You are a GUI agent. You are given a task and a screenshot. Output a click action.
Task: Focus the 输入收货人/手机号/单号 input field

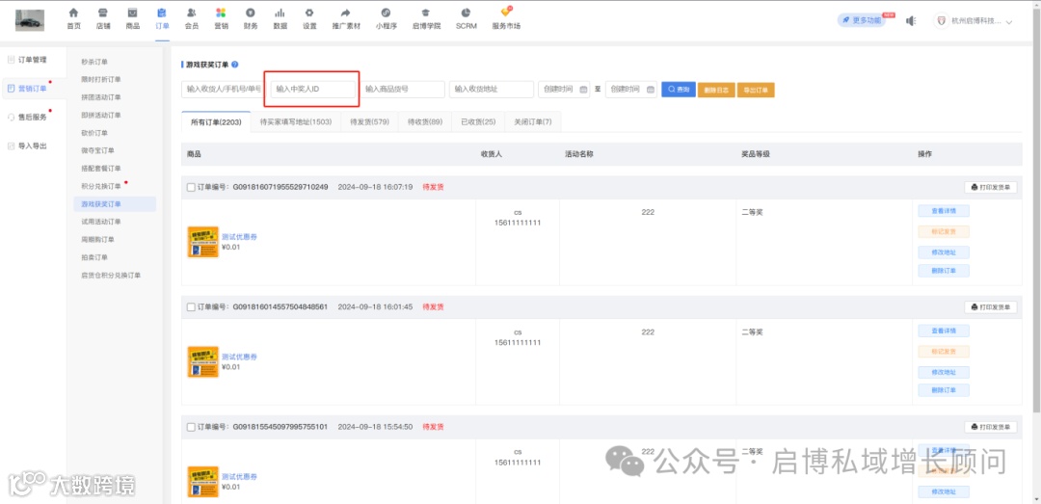coord(223,89)
